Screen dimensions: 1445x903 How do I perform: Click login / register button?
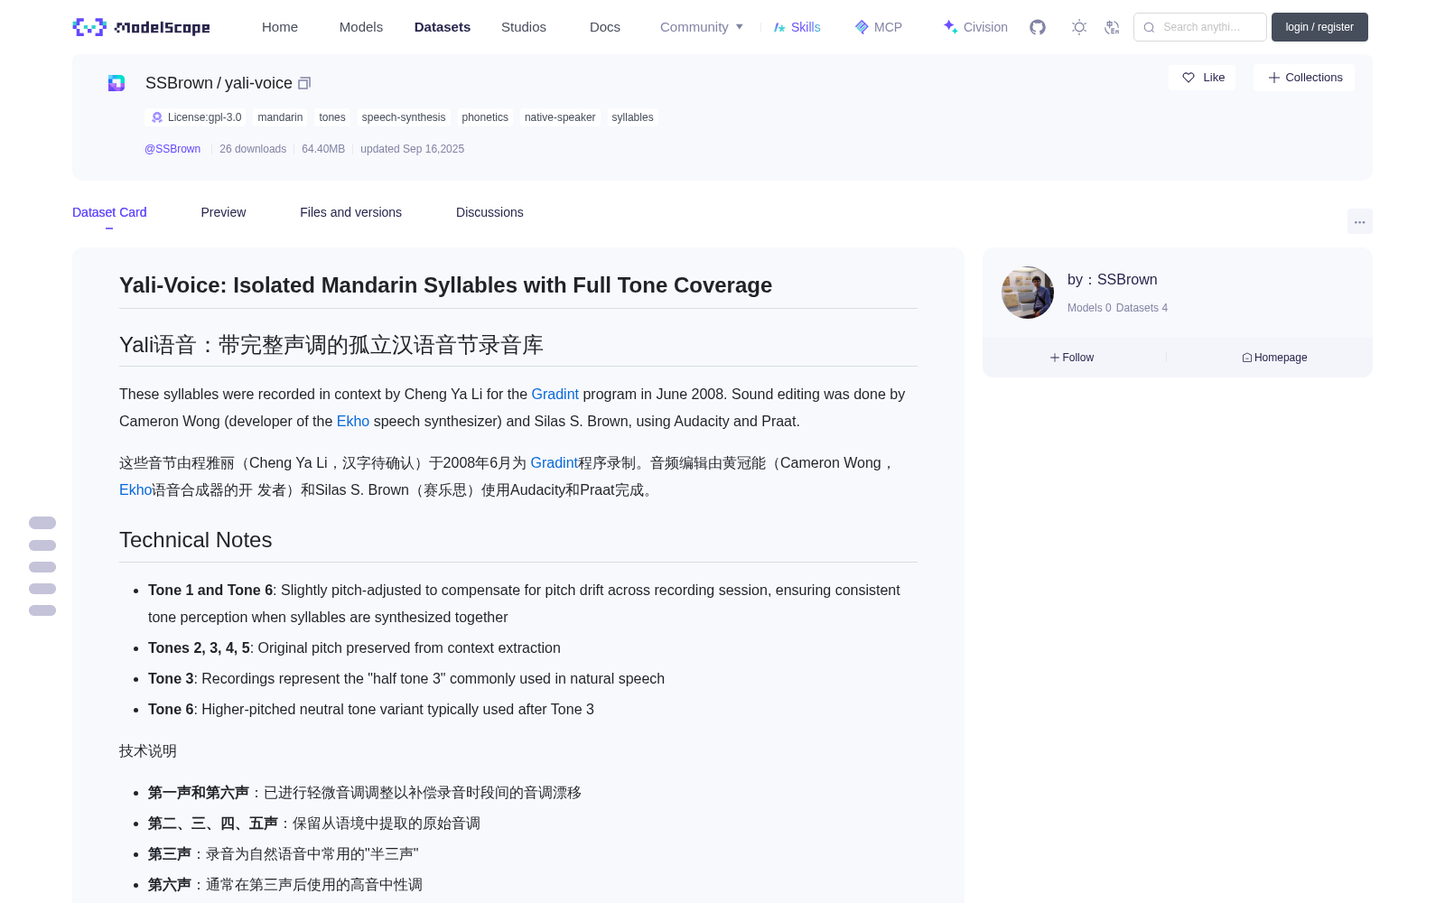pos(1319,27)
